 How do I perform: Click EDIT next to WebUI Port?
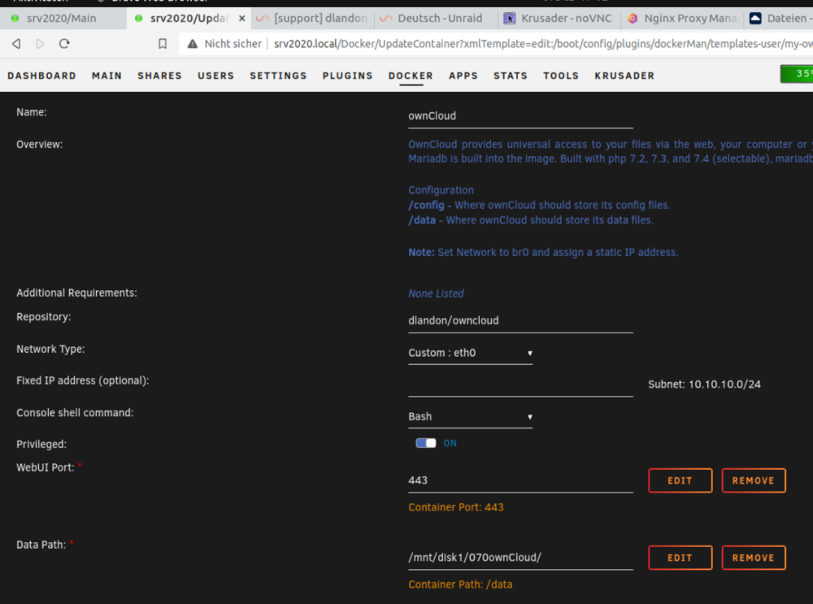click(x=680, y=480)
